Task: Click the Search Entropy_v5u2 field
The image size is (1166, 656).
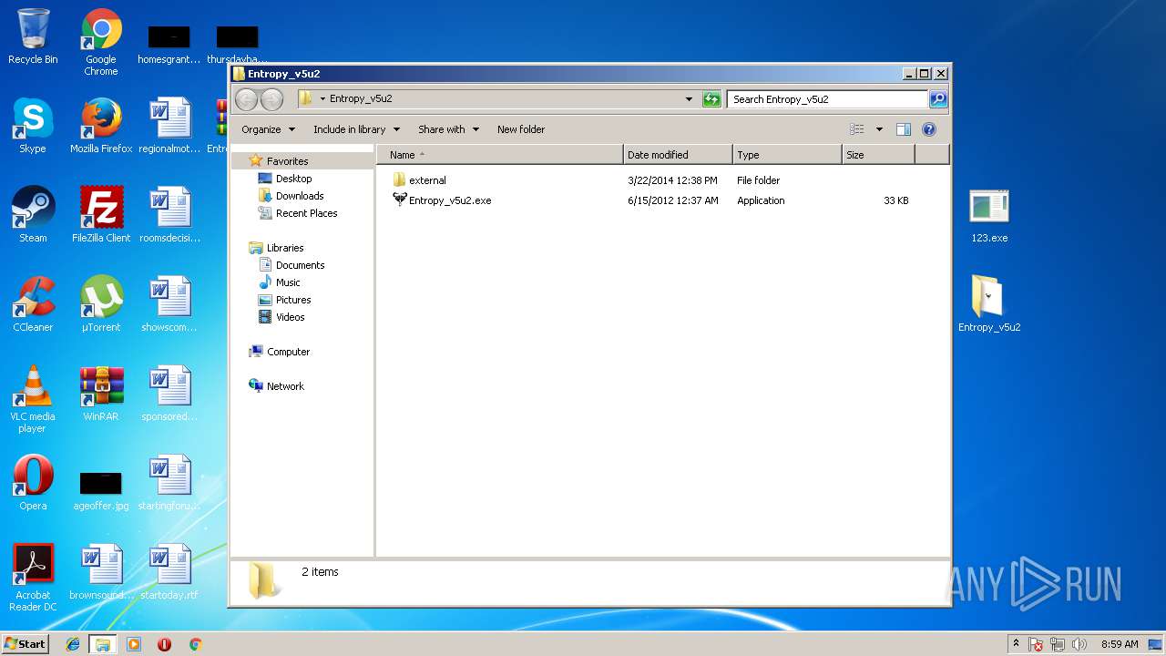Action: click(827, 98)
